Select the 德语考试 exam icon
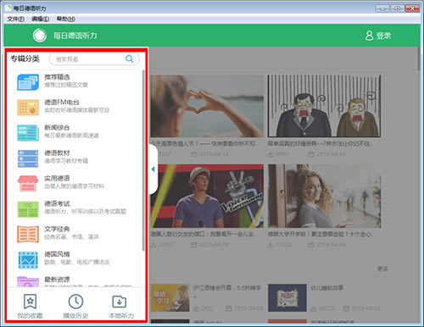This screenshot has height=327, width=424. click(x=28, y=209)
